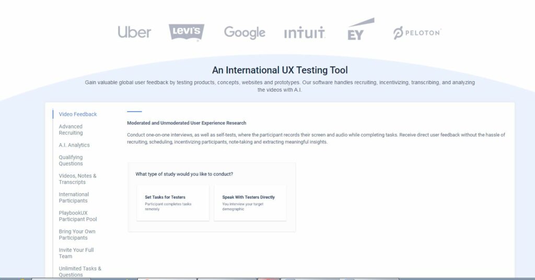
Task: Click the Levi's logo
Action: click(187, 32)
